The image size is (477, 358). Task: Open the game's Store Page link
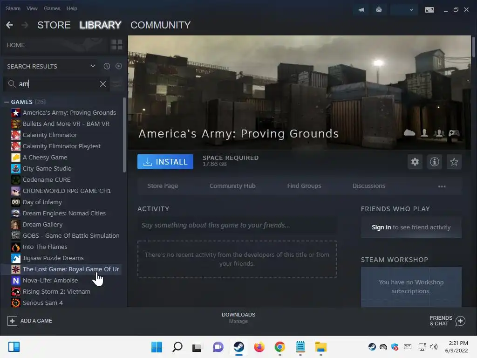click(163, 186)
